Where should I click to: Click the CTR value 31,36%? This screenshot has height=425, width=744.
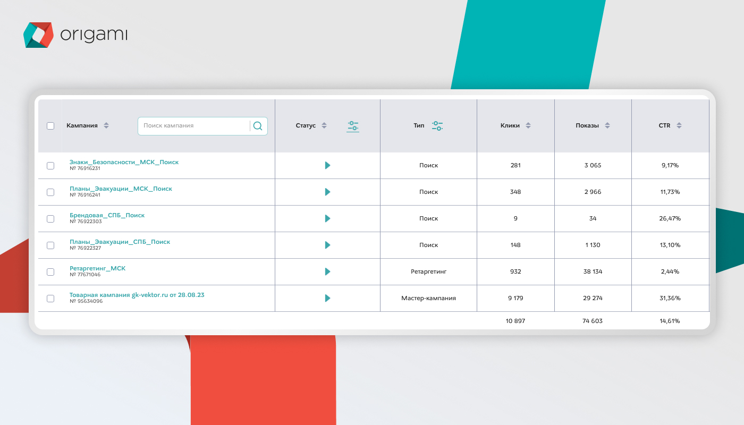(x=670, y=298)
